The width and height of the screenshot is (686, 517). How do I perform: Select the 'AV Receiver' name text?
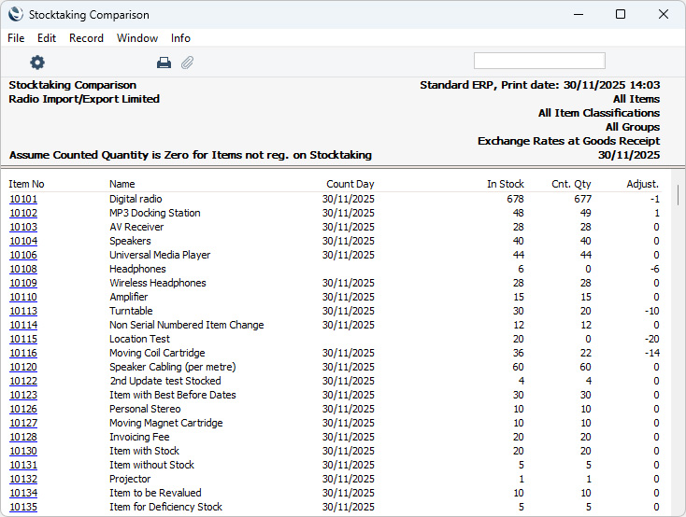tap(136, 227)
